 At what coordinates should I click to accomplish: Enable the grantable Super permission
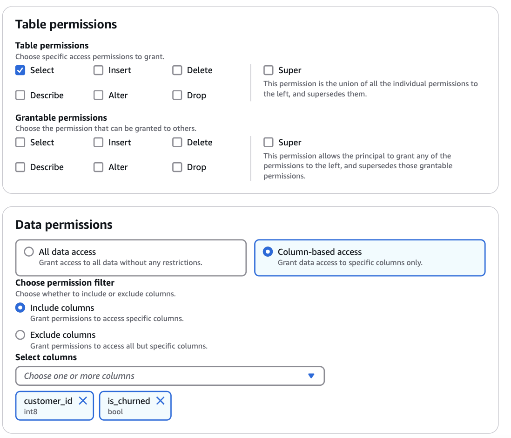coord(269,143)
